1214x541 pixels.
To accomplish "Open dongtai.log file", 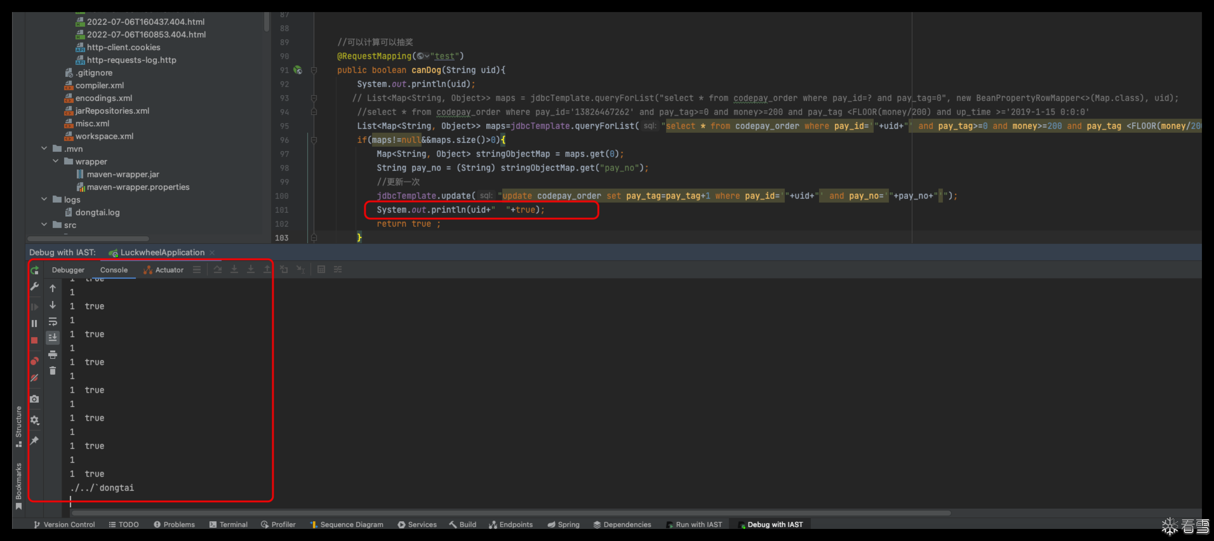I will [92, 212].
